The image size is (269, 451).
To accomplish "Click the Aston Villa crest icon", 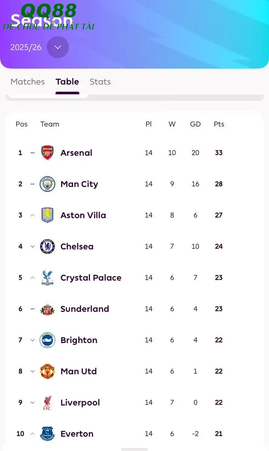I will click(47, 215).
